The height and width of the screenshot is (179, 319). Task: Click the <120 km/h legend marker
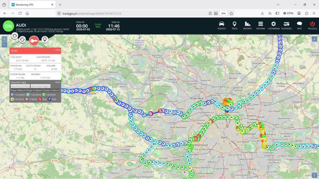(x=28, y=95)
